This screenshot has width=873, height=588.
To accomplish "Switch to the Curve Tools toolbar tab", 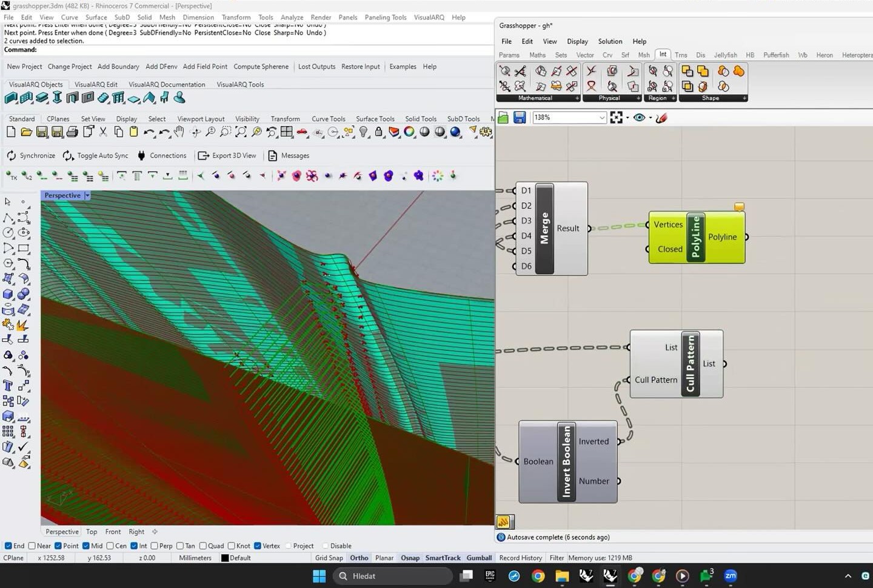I will click(x=329, y=119).
